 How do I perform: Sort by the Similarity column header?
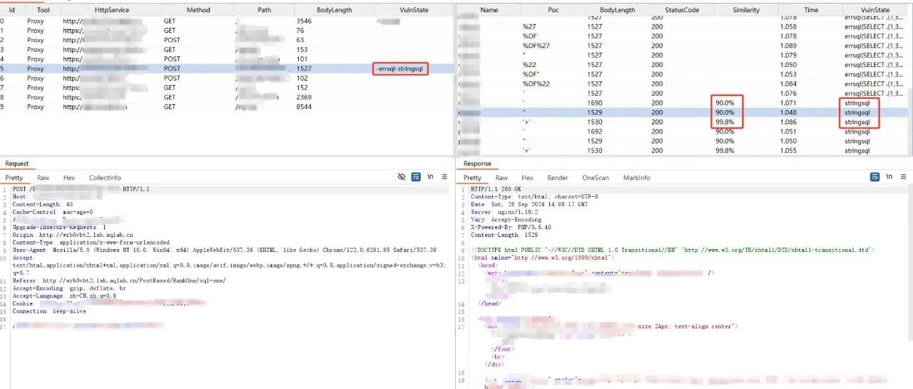click(x=746, y=10)
